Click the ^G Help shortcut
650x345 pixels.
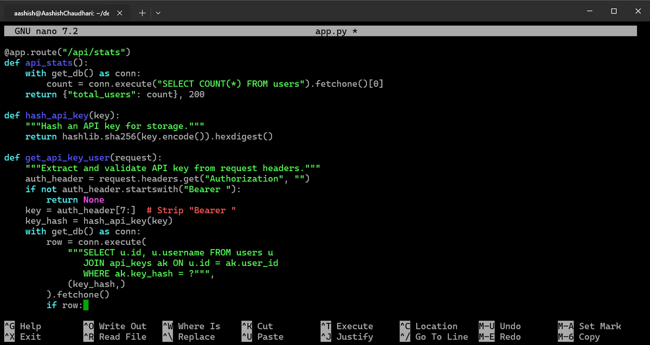point(23,327)
